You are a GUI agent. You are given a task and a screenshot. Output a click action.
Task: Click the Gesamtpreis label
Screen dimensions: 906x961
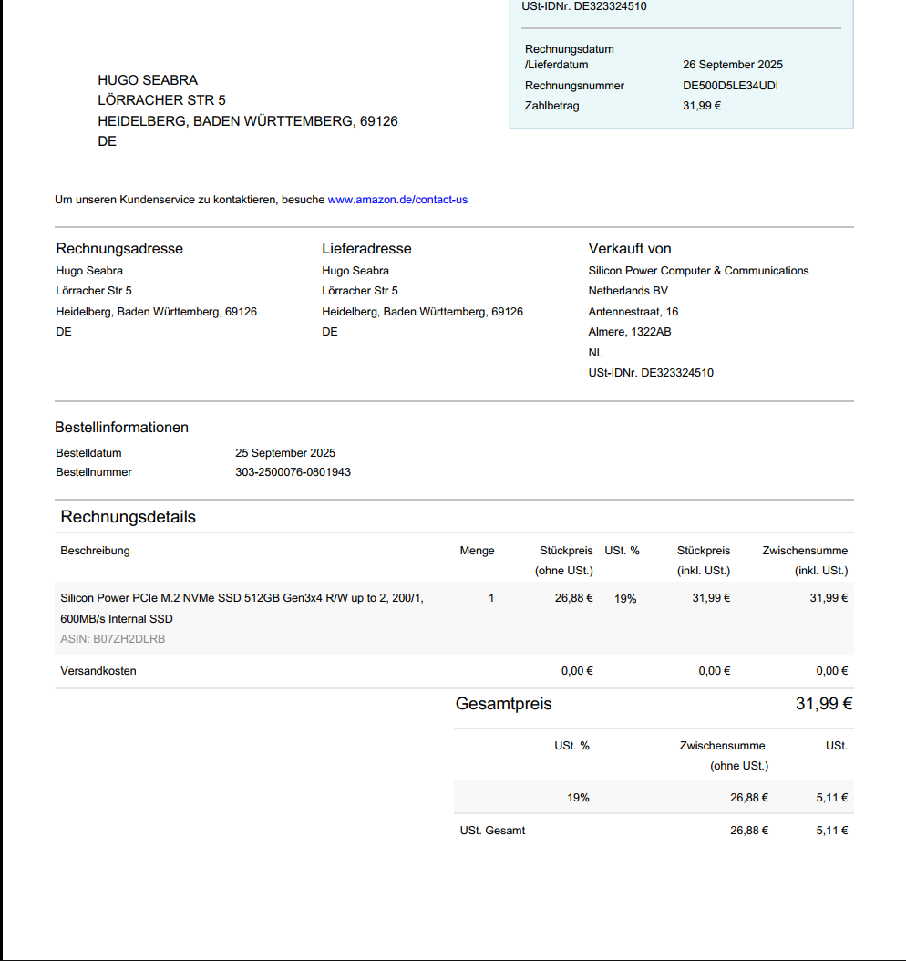[x=503, y=704]
